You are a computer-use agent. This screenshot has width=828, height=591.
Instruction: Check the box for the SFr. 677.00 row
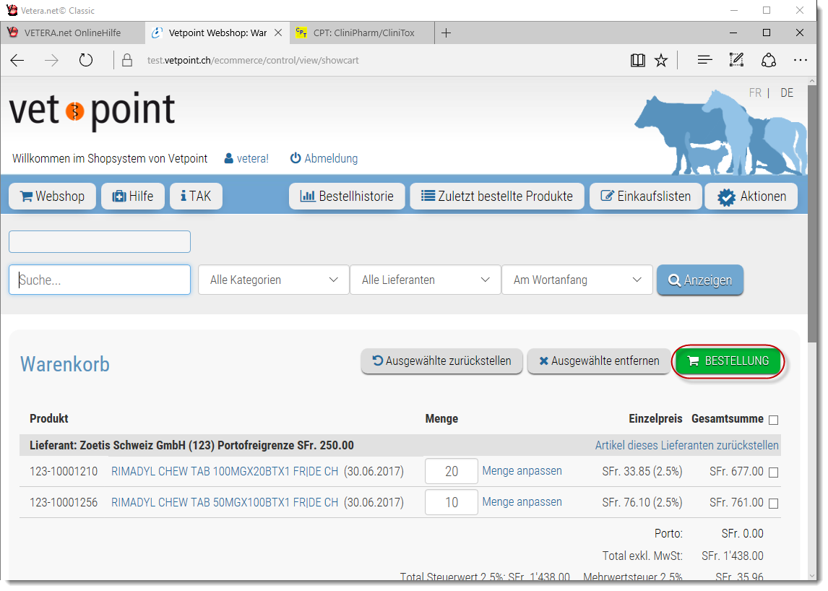(x=774, y=473)
